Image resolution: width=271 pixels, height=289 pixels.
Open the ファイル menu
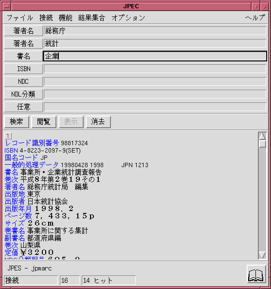click(20, 18)
